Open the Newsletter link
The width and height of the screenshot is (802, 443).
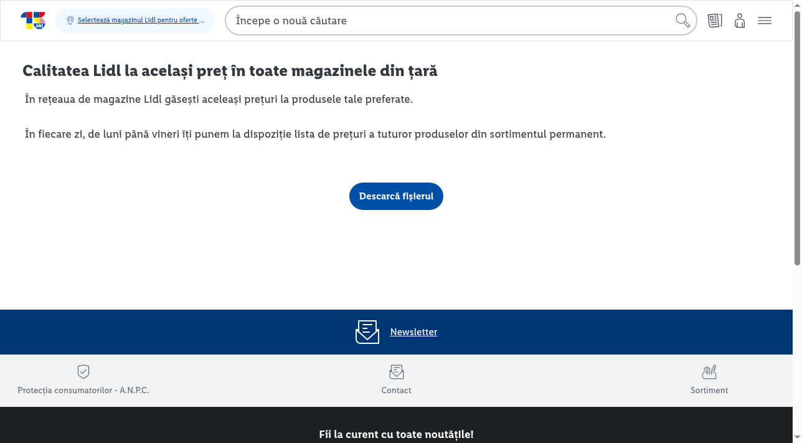[x=413, y=332]
